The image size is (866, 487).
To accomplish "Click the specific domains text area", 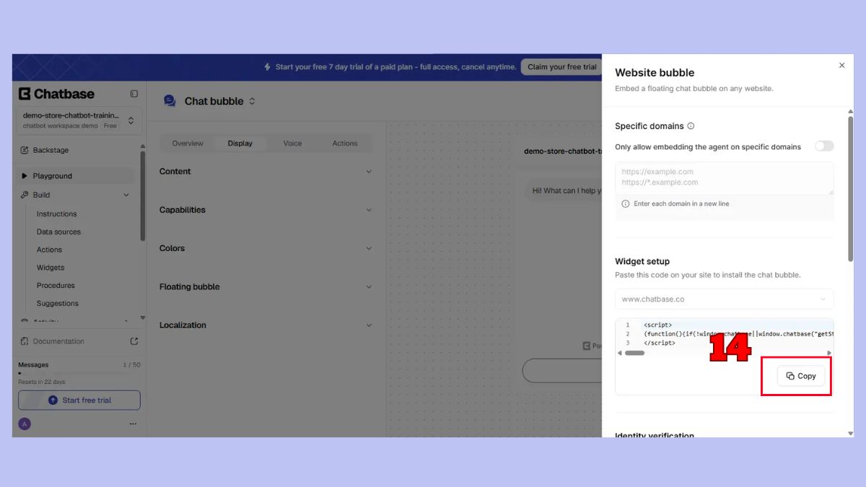I will pos(725,178).
